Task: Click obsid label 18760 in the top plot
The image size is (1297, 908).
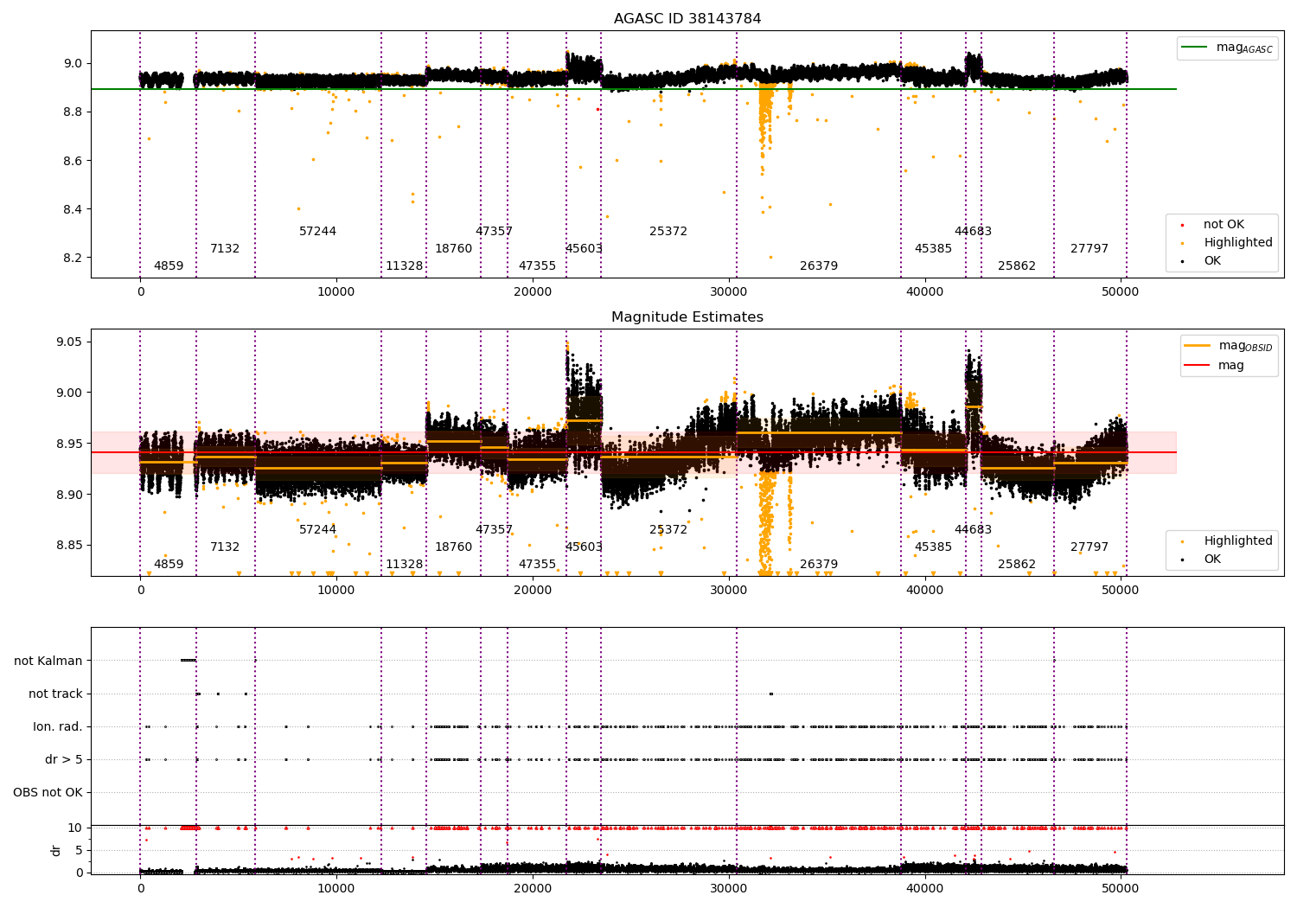Action: point(453,249)
